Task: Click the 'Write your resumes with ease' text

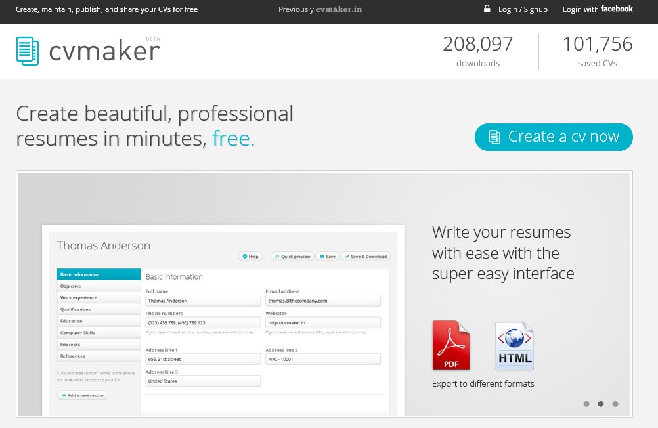Action: [503, 253]
